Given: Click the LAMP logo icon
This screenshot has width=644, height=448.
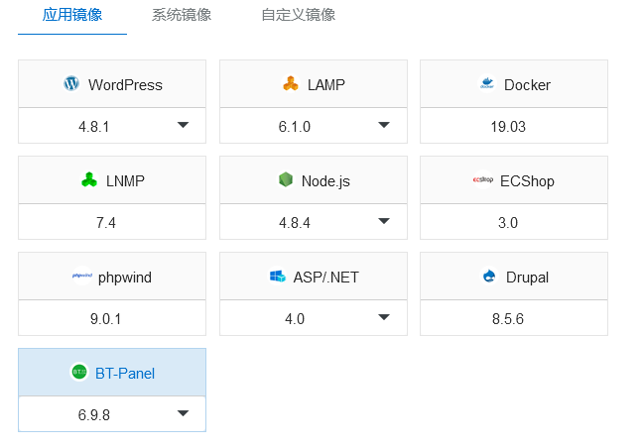Looking at the screenshot, I should click(290, 84).
